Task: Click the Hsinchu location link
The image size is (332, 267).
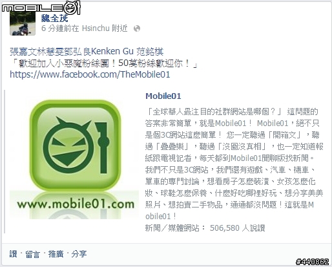Action: tap(96, 28)
